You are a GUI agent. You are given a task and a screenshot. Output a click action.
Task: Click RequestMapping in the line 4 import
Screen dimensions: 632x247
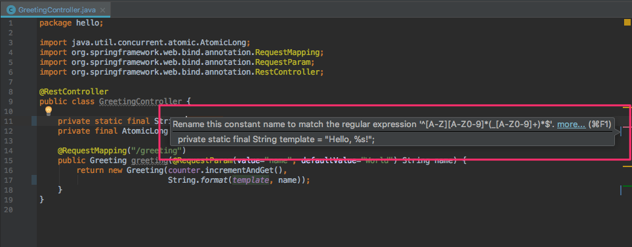coord(287,52)
